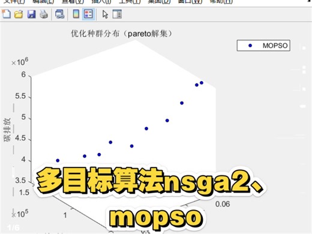Activate the Edit Plot arrow tool
Image resolution: width=312 pixels, height=234 pixels.
(105, 14)
